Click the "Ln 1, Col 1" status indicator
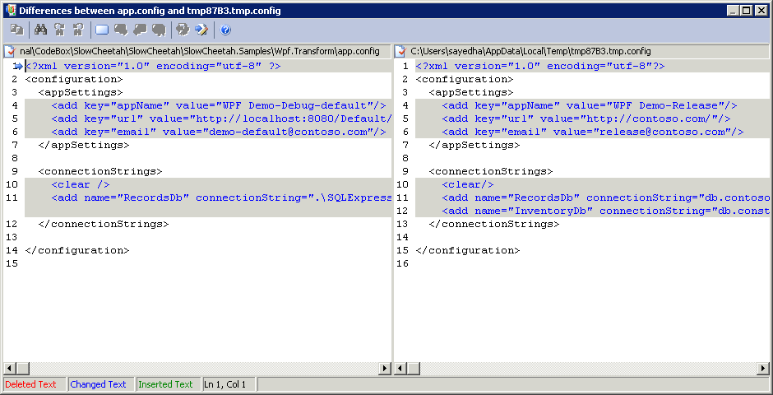This screenshot has width=773, height=395. [x=224, y=384]
